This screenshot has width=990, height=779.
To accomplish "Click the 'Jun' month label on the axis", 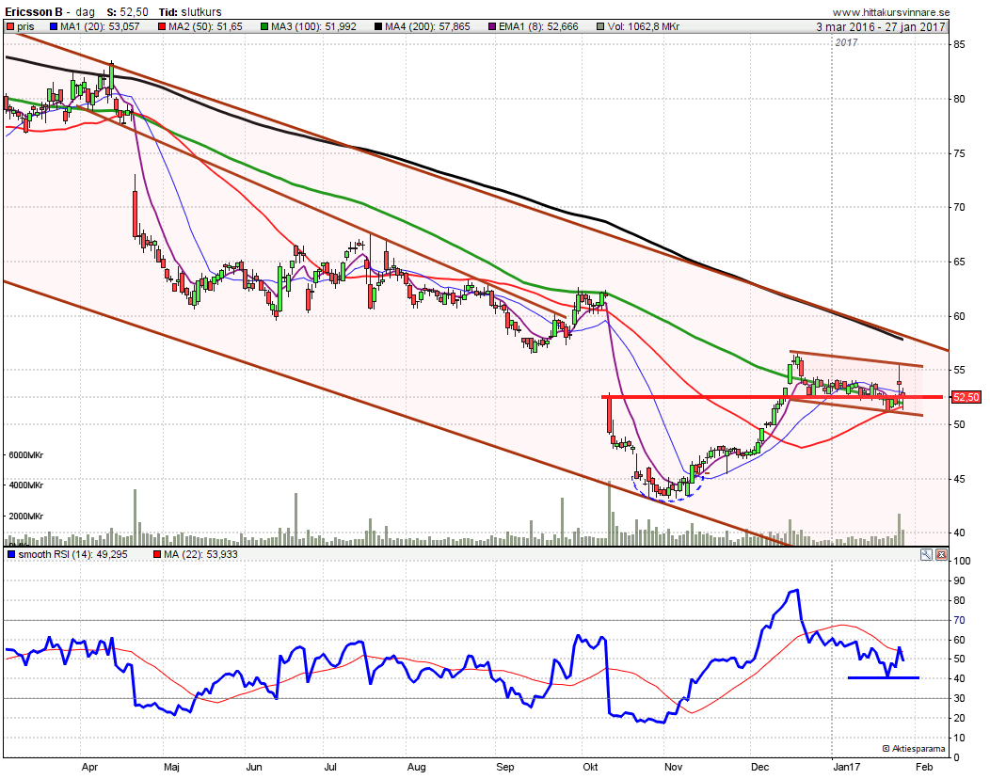I will 254,767.
